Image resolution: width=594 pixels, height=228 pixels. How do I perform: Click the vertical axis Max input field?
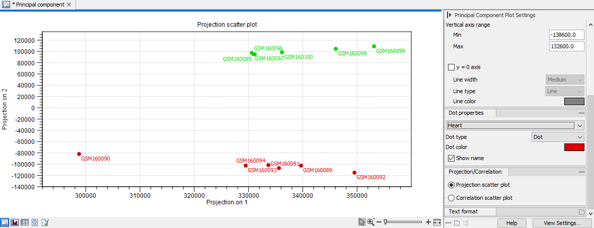[567, 46]
